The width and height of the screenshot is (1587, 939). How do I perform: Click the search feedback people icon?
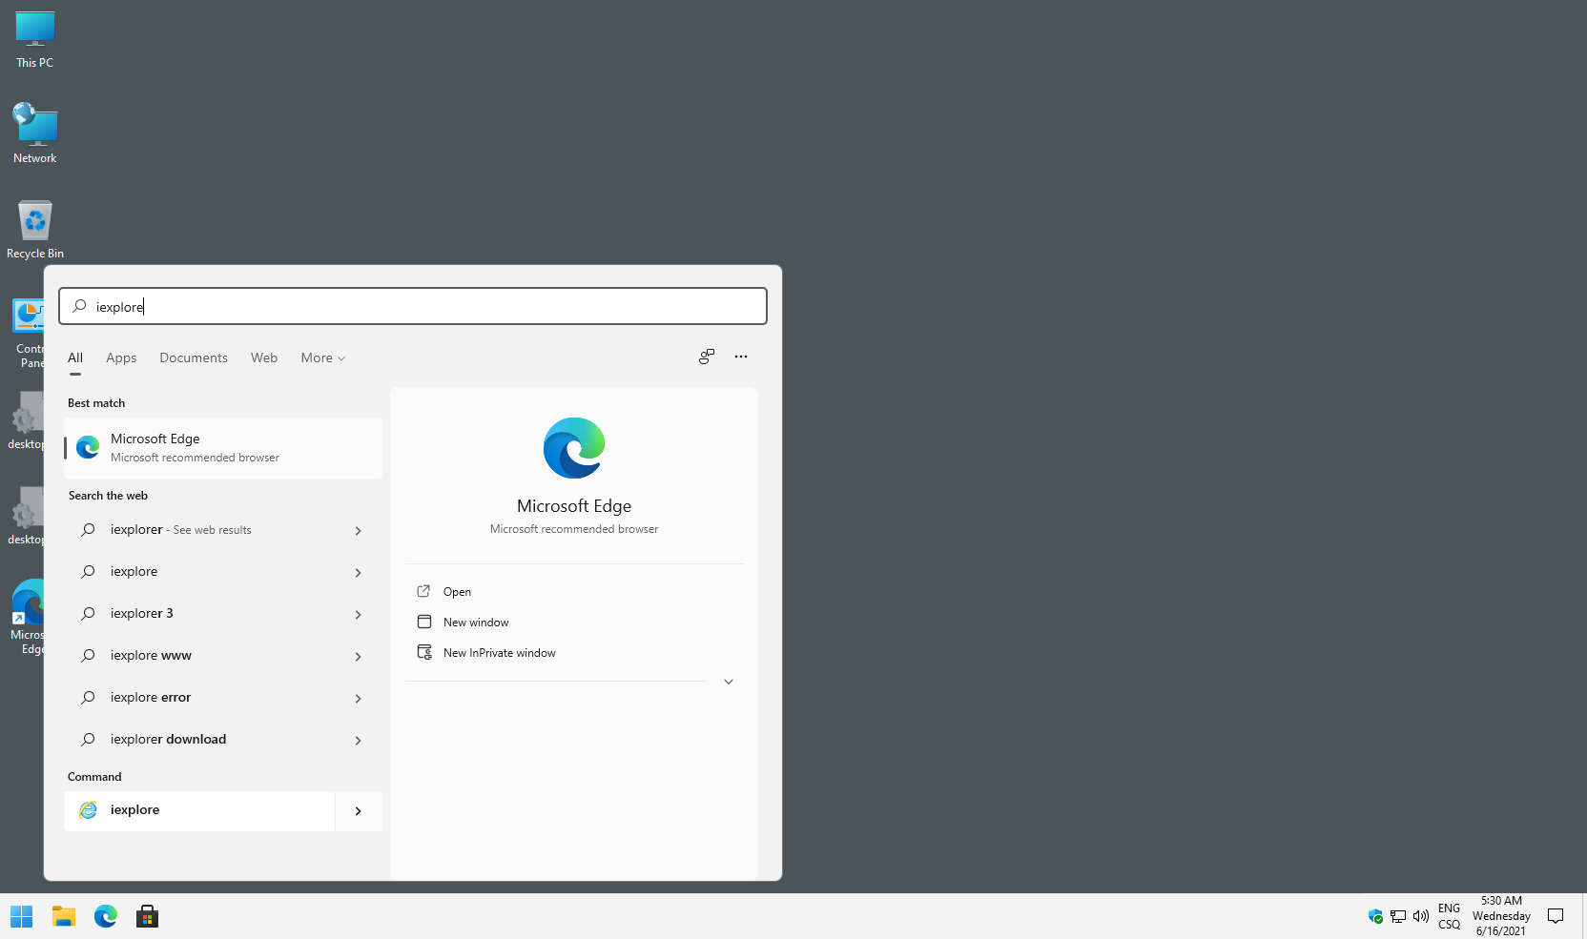706,357
